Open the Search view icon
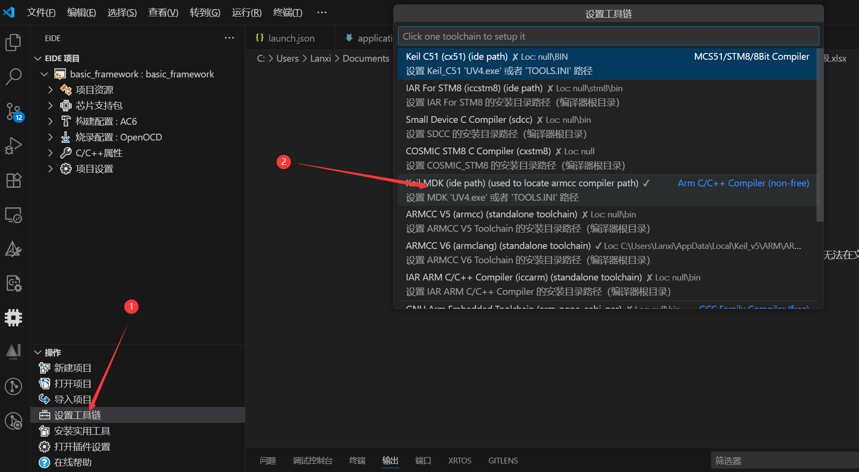This screenshot has height=472, width=859. point(13,76)
